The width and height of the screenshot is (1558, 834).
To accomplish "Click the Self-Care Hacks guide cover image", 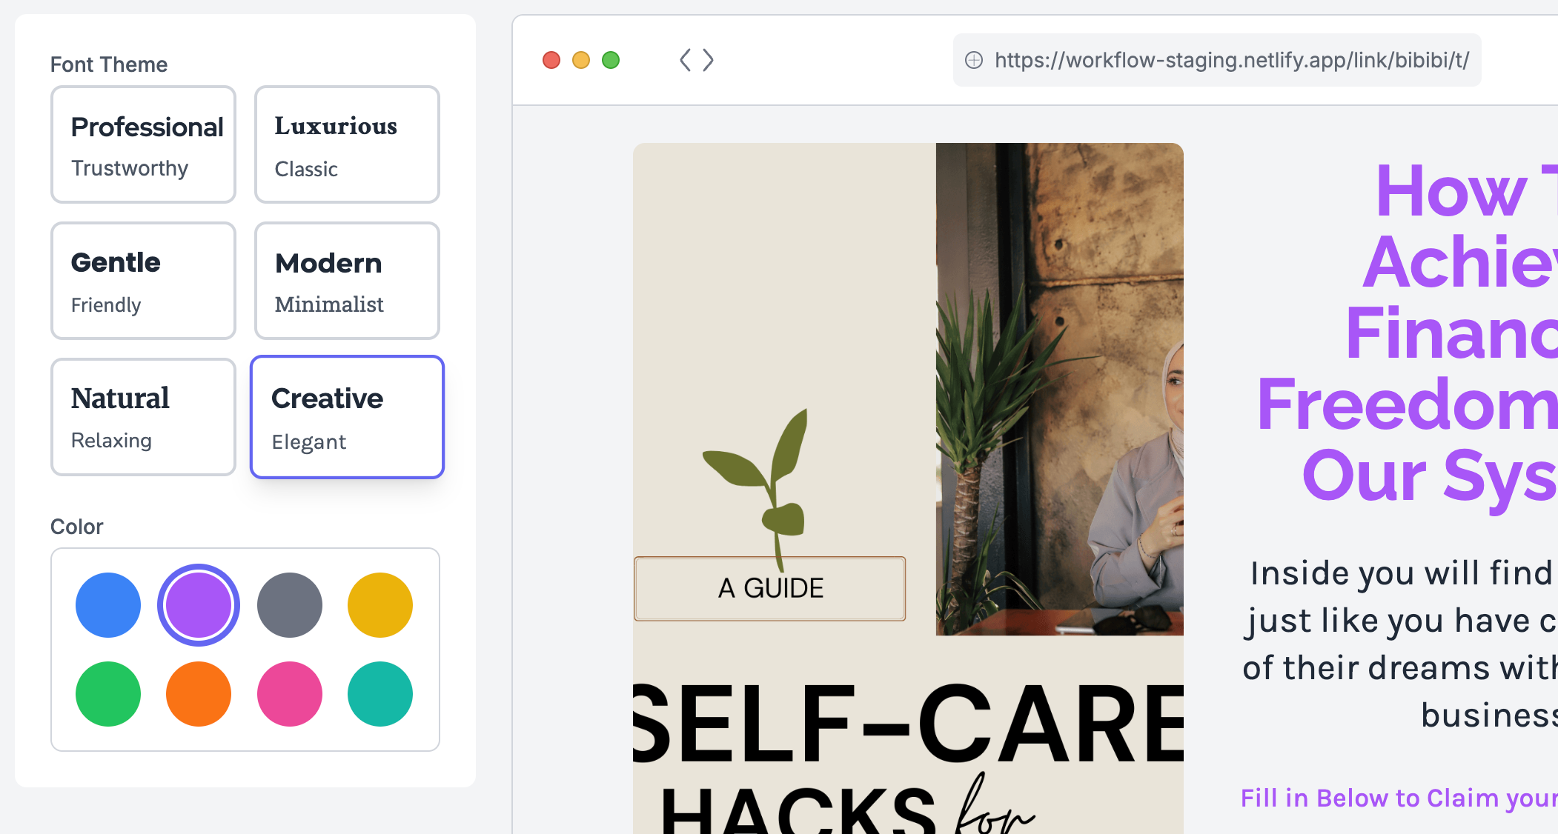I will tap(908, 488).
